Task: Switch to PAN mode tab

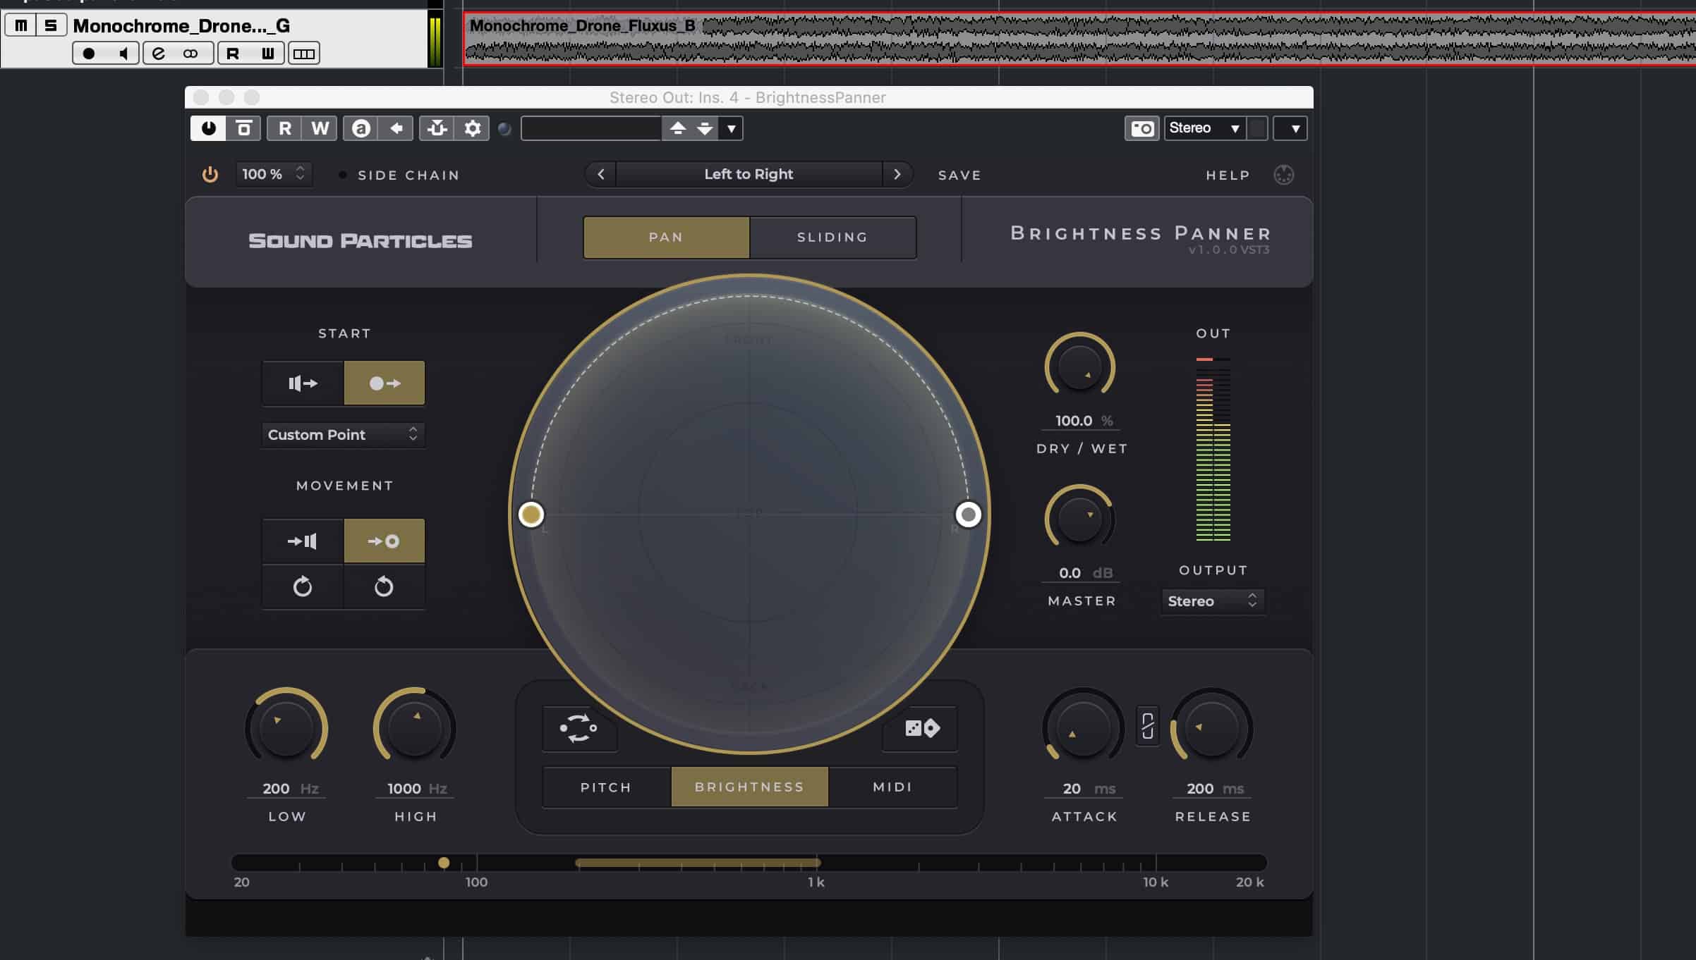Action: [x=666, y=237]
